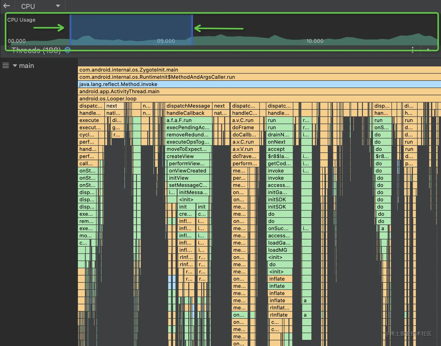Image resolution: width=441 pixels, height=346 pixels.
Task: Select the cycl... frame
Action: (88, 135)
